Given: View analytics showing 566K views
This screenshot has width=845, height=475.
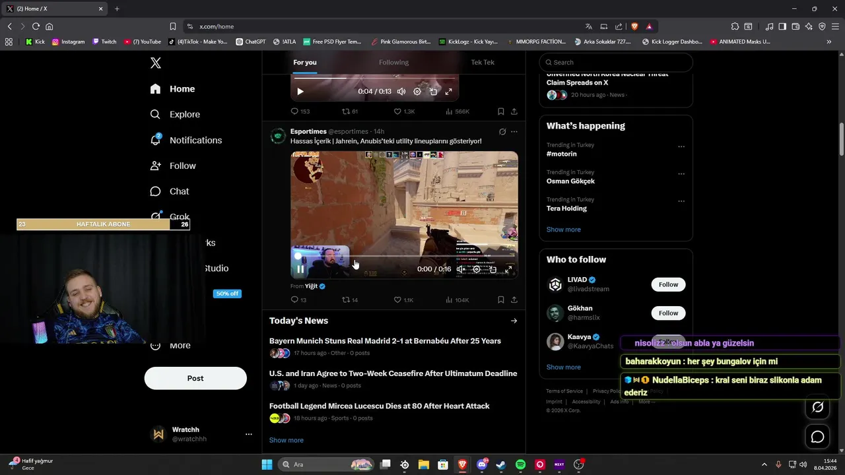Looking at the screenshot, I should point(457,111).
